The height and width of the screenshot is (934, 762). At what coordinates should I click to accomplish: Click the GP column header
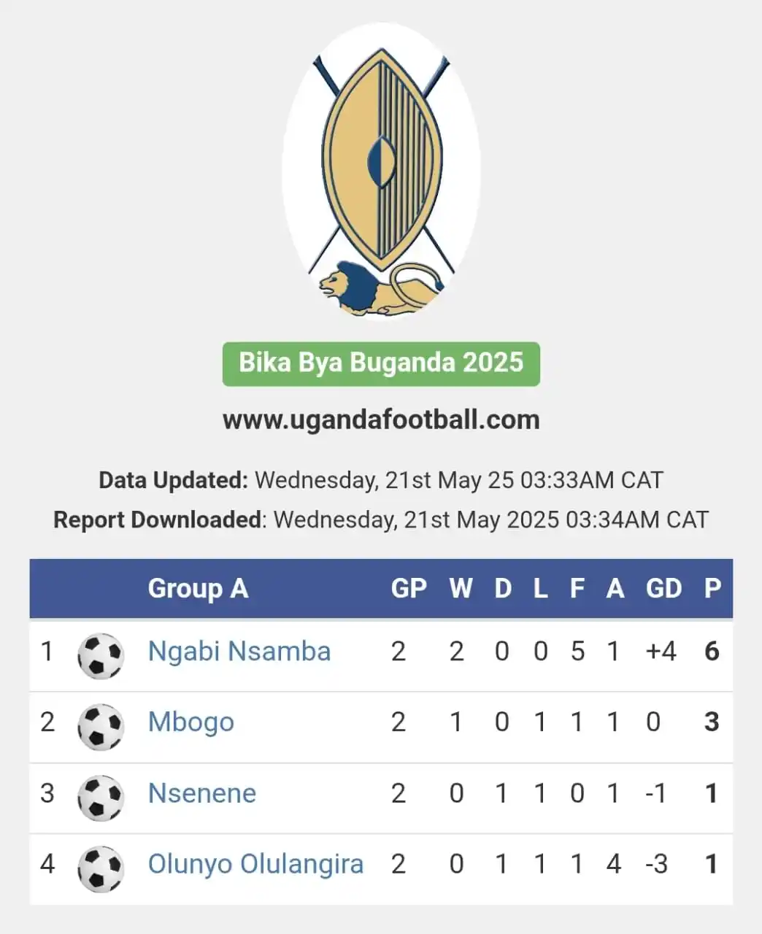tap(409, 588)
